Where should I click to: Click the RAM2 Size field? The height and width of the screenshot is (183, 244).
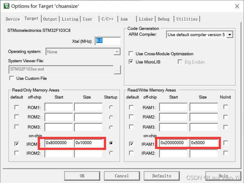(204, 117)
